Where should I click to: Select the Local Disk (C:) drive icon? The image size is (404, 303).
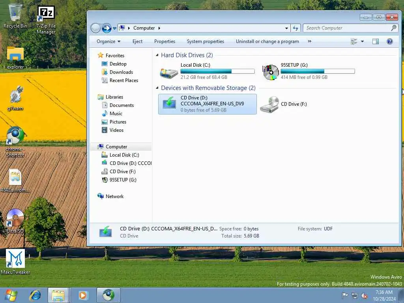pos(169,73)
